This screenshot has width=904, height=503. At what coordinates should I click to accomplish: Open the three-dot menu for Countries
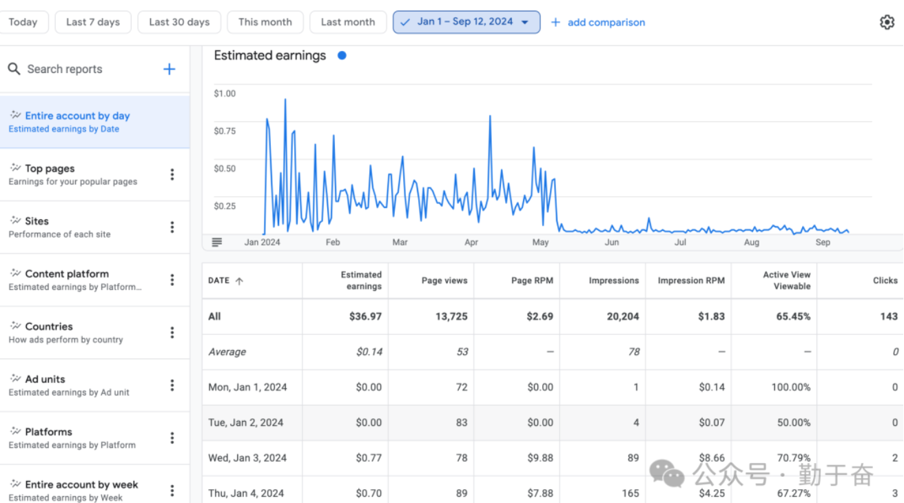tap(172, 333)
